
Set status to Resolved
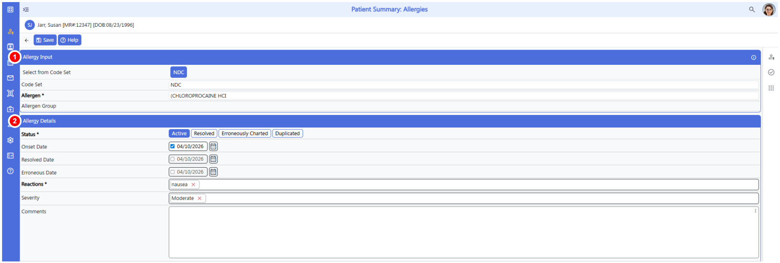[204, 133]
